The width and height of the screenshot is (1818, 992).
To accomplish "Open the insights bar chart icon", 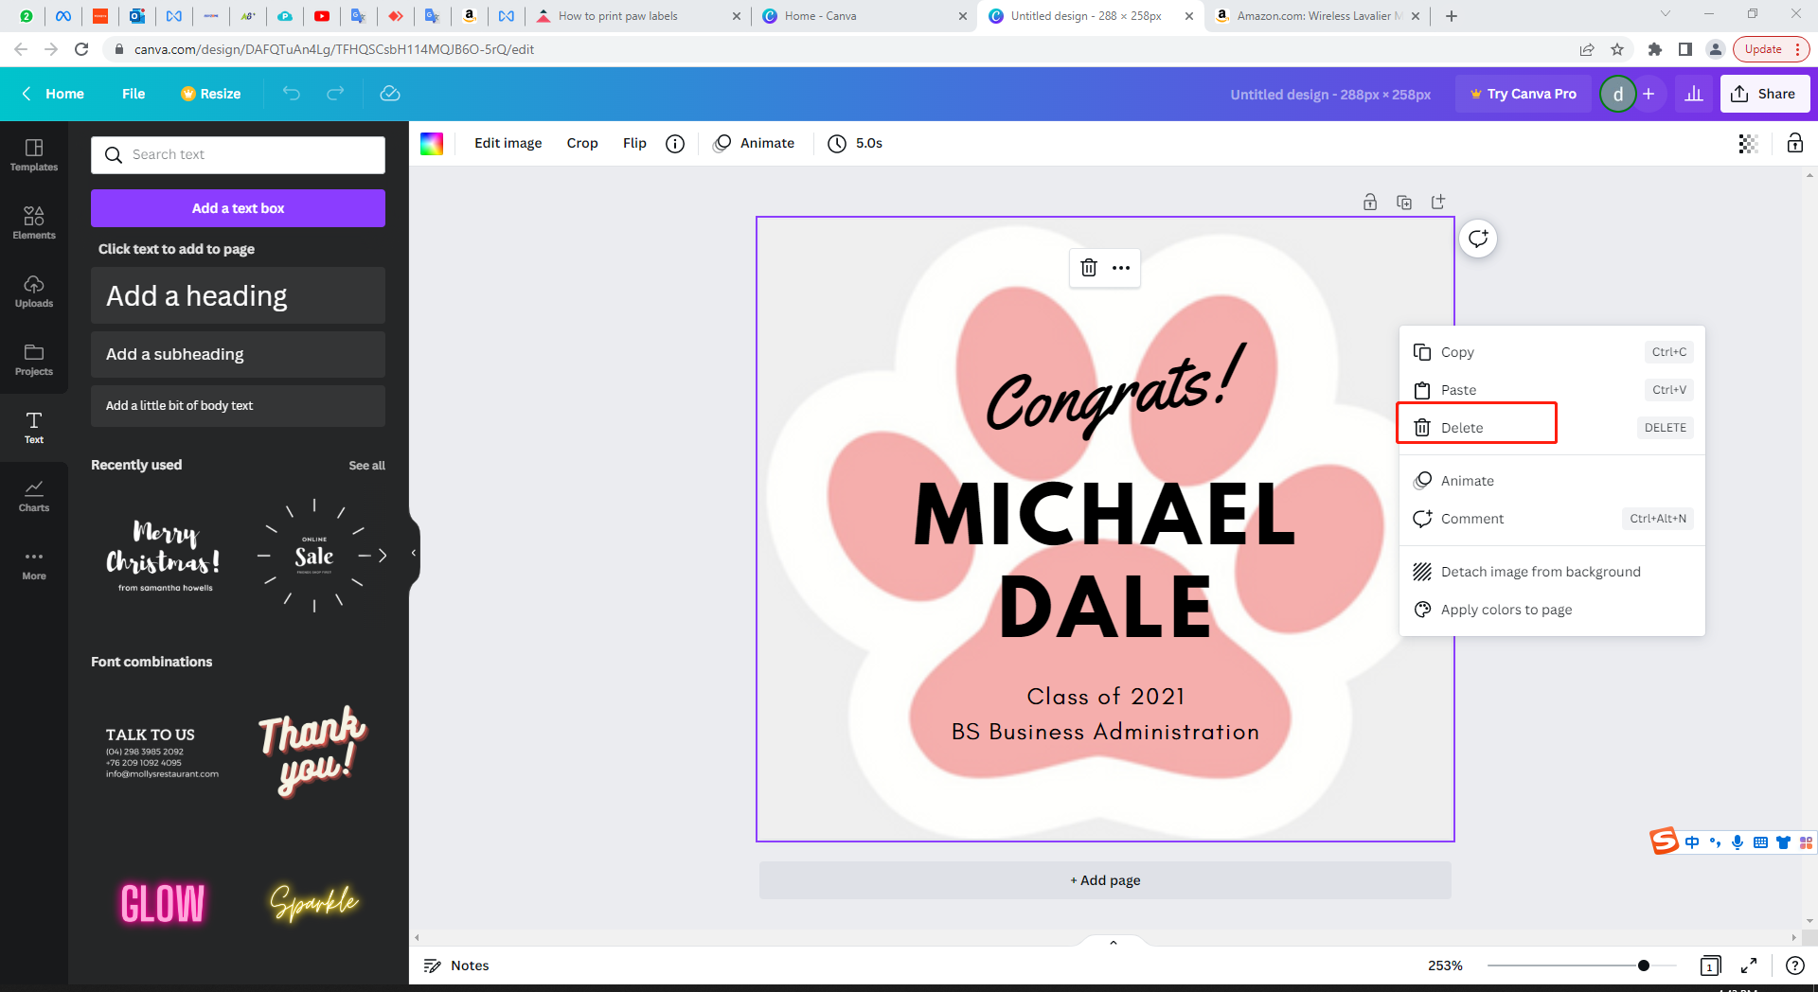I will tap(1694, 94).
